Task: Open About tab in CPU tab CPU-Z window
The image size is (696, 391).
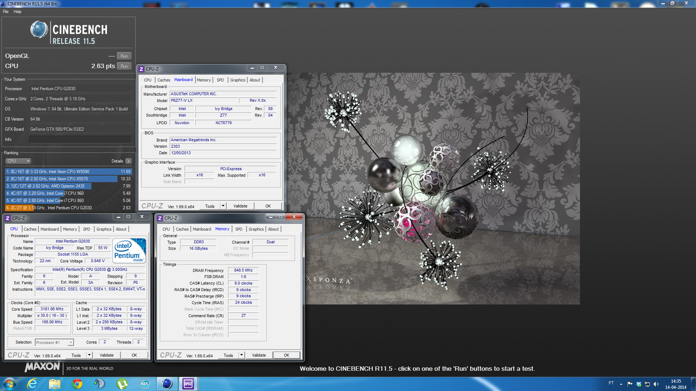Action: pos(121,229)
